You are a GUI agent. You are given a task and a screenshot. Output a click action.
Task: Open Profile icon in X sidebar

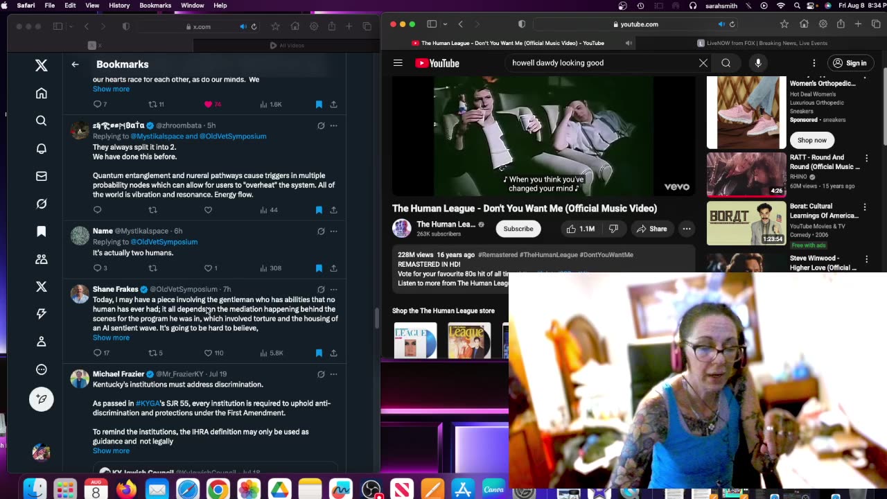(42, 342)
